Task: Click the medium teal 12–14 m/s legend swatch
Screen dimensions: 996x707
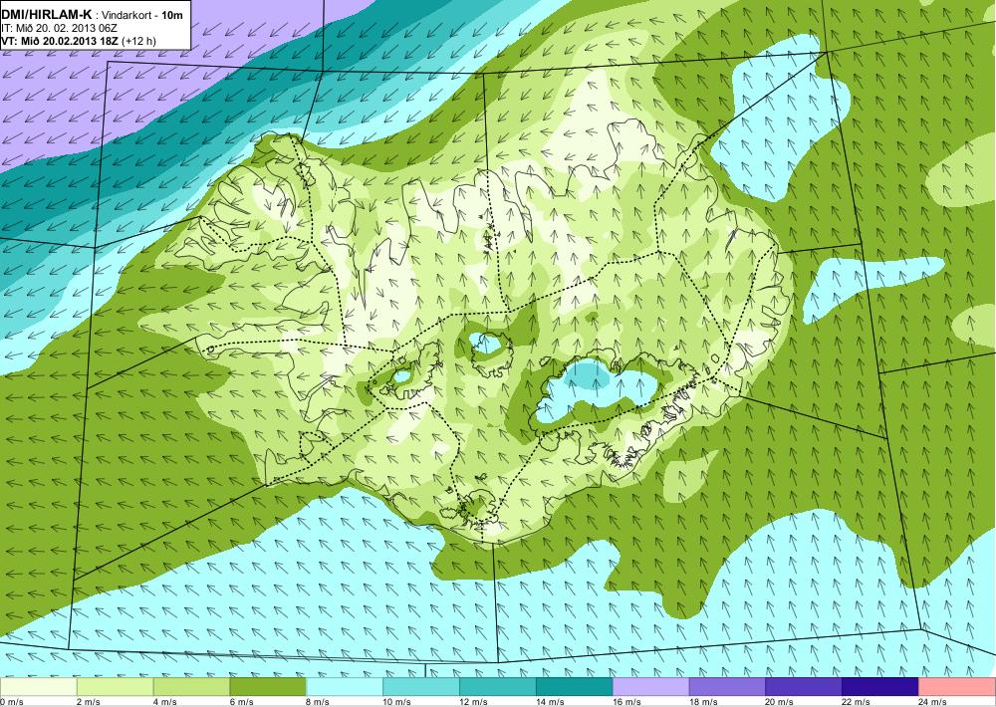Action: click(x=497, y=687)
